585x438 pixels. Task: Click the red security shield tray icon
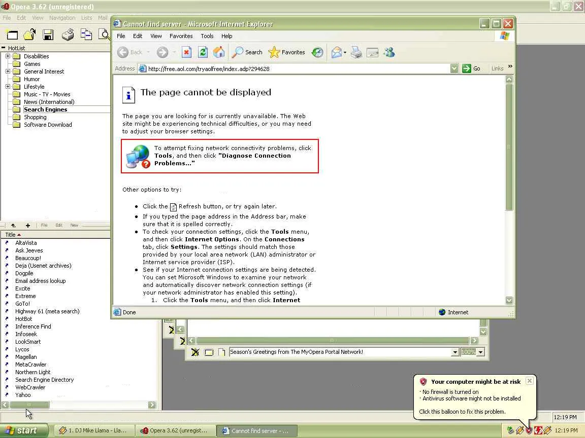[529, 430]
